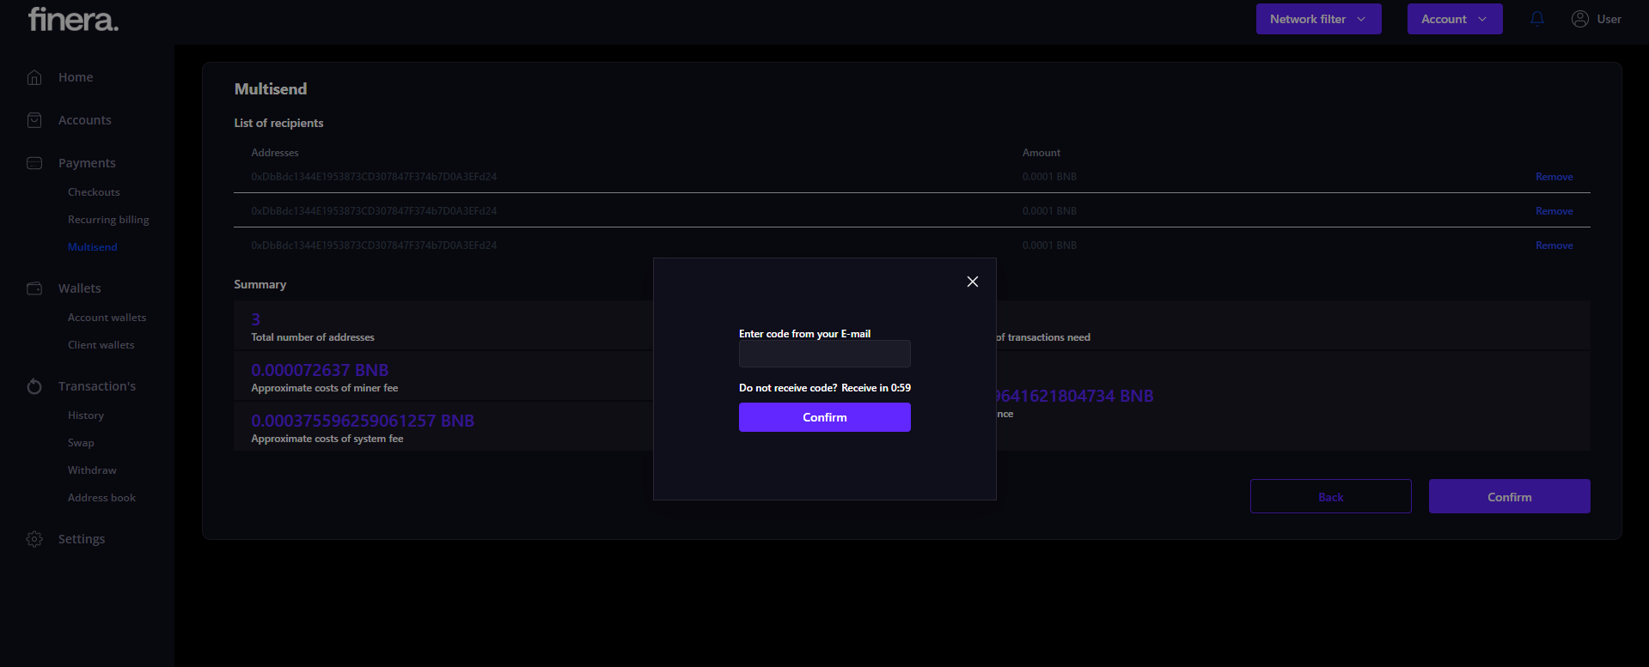Open Recurring billing in sidebar
The image size is (1649, 667).
point(108,220)
